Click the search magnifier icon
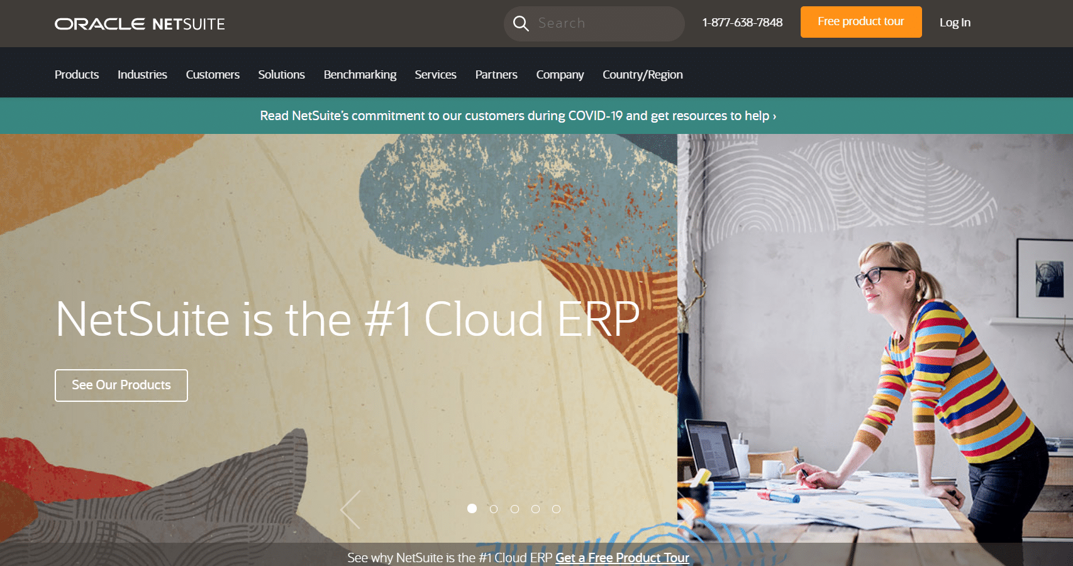Viewport: 1073px width, 566px height. 521,24
